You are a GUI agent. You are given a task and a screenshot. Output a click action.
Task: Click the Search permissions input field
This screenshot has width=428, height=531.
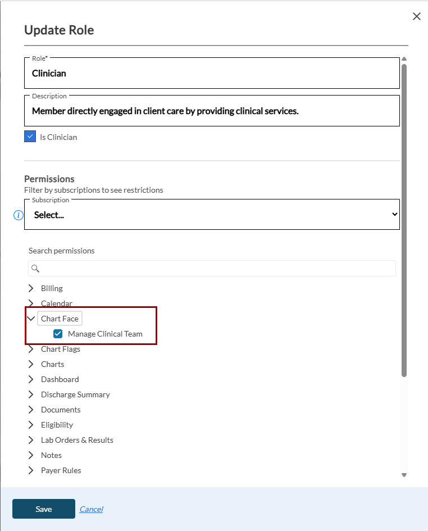(216, 269)
